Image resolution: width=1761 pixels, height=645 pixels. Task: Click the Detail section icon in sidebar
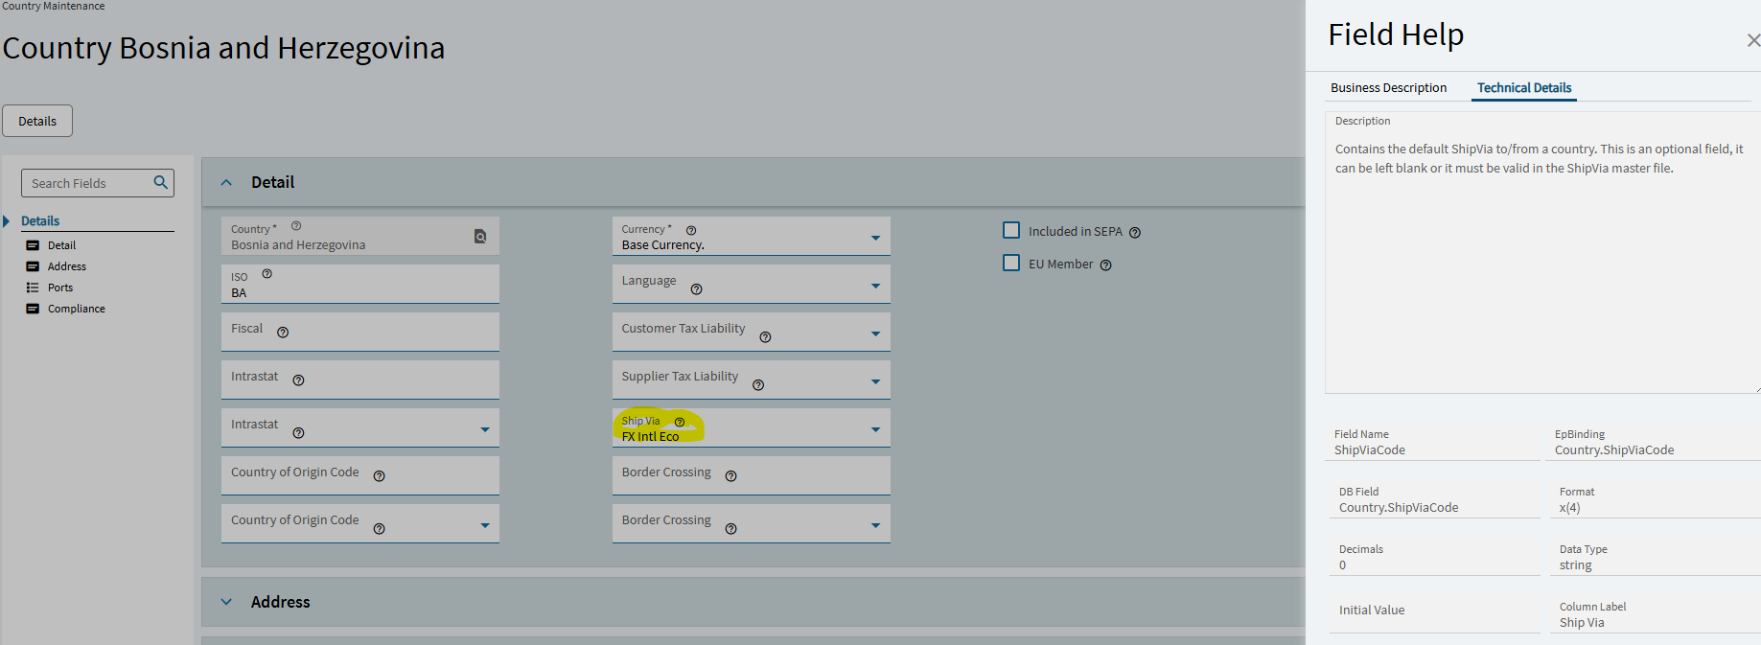[x=33, y=245]
